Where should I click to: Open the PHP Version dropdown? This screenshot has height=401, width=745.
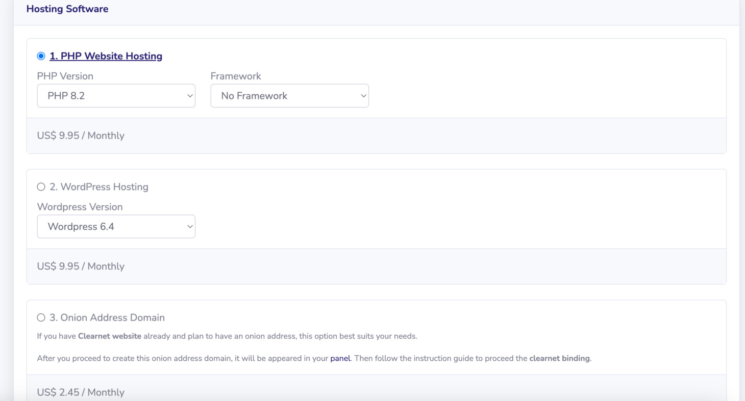(x=116, y=96)
